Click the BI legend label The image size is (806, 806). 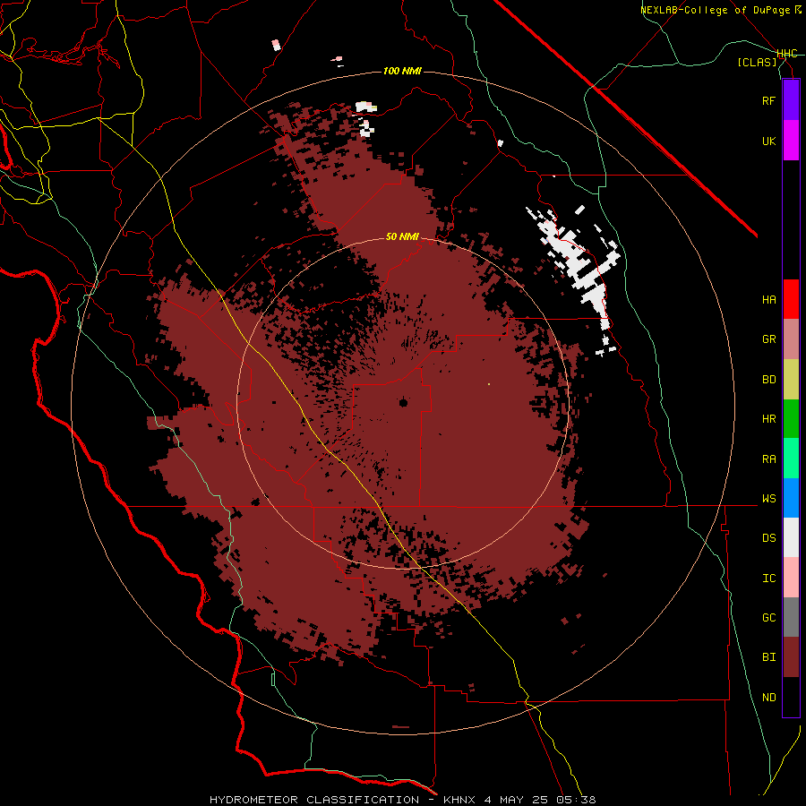coord(769,657)
